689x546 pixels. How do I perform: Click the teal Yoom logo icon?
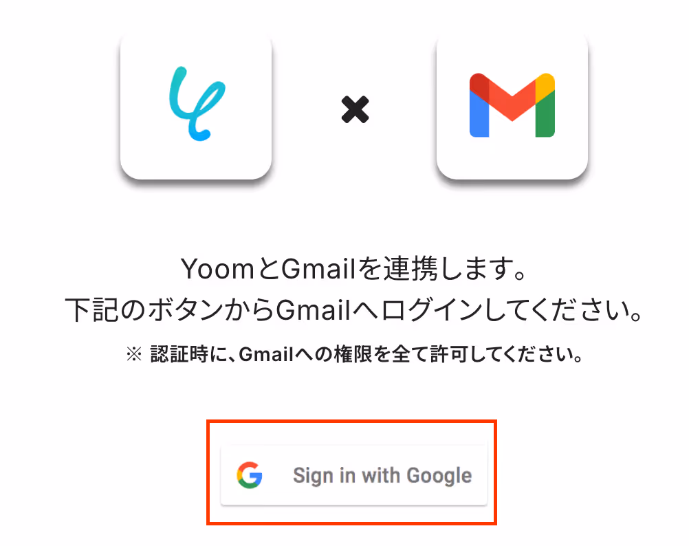[197, 104]
